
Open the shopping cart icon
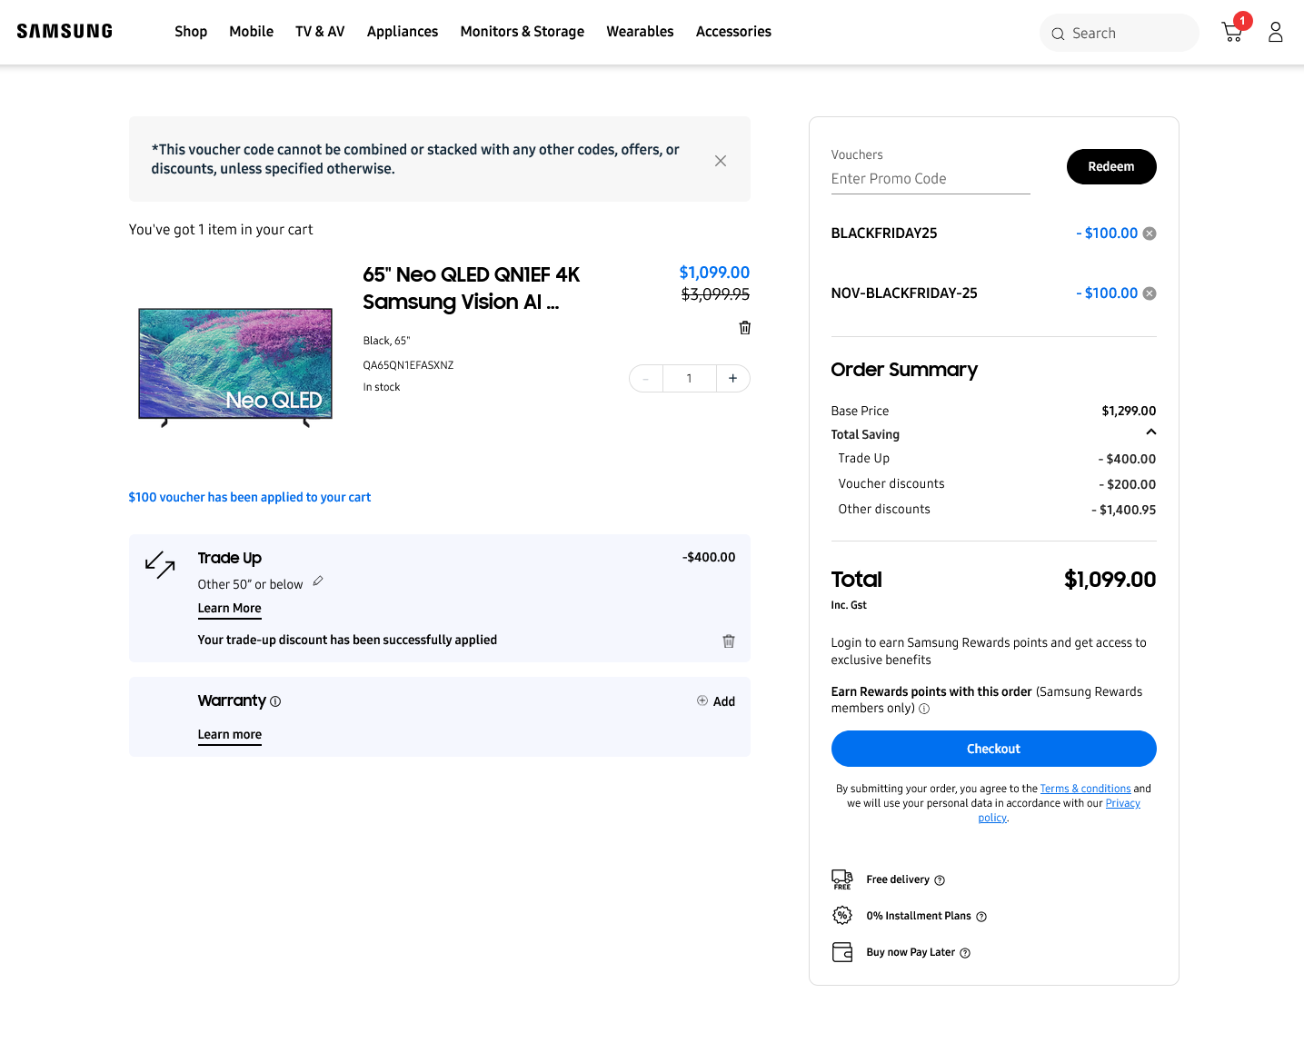[x=1232, y=33]
